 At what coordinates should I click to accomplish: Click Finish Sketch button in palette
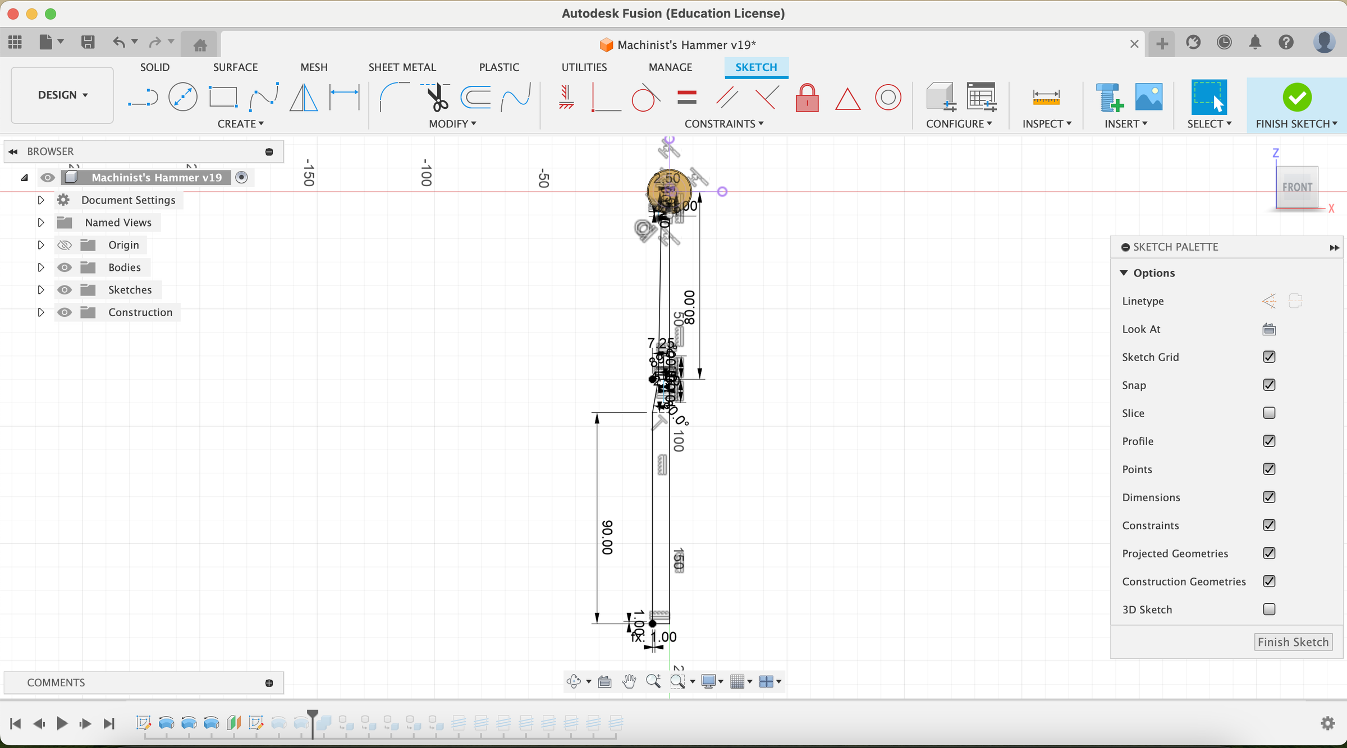[1293, 642]
